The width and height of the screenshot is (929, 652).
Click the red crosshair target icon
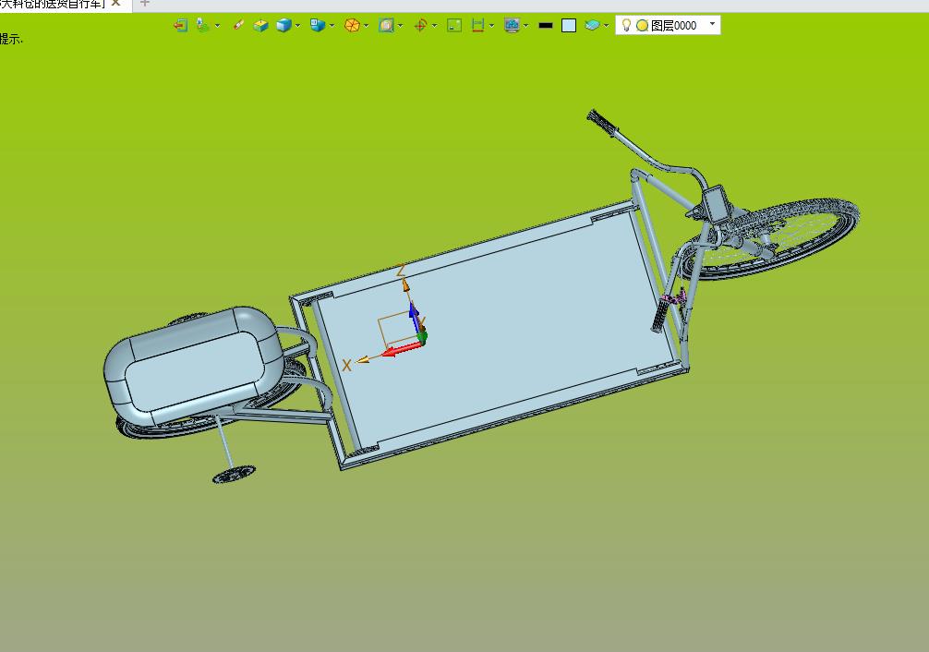pos(420,26)
